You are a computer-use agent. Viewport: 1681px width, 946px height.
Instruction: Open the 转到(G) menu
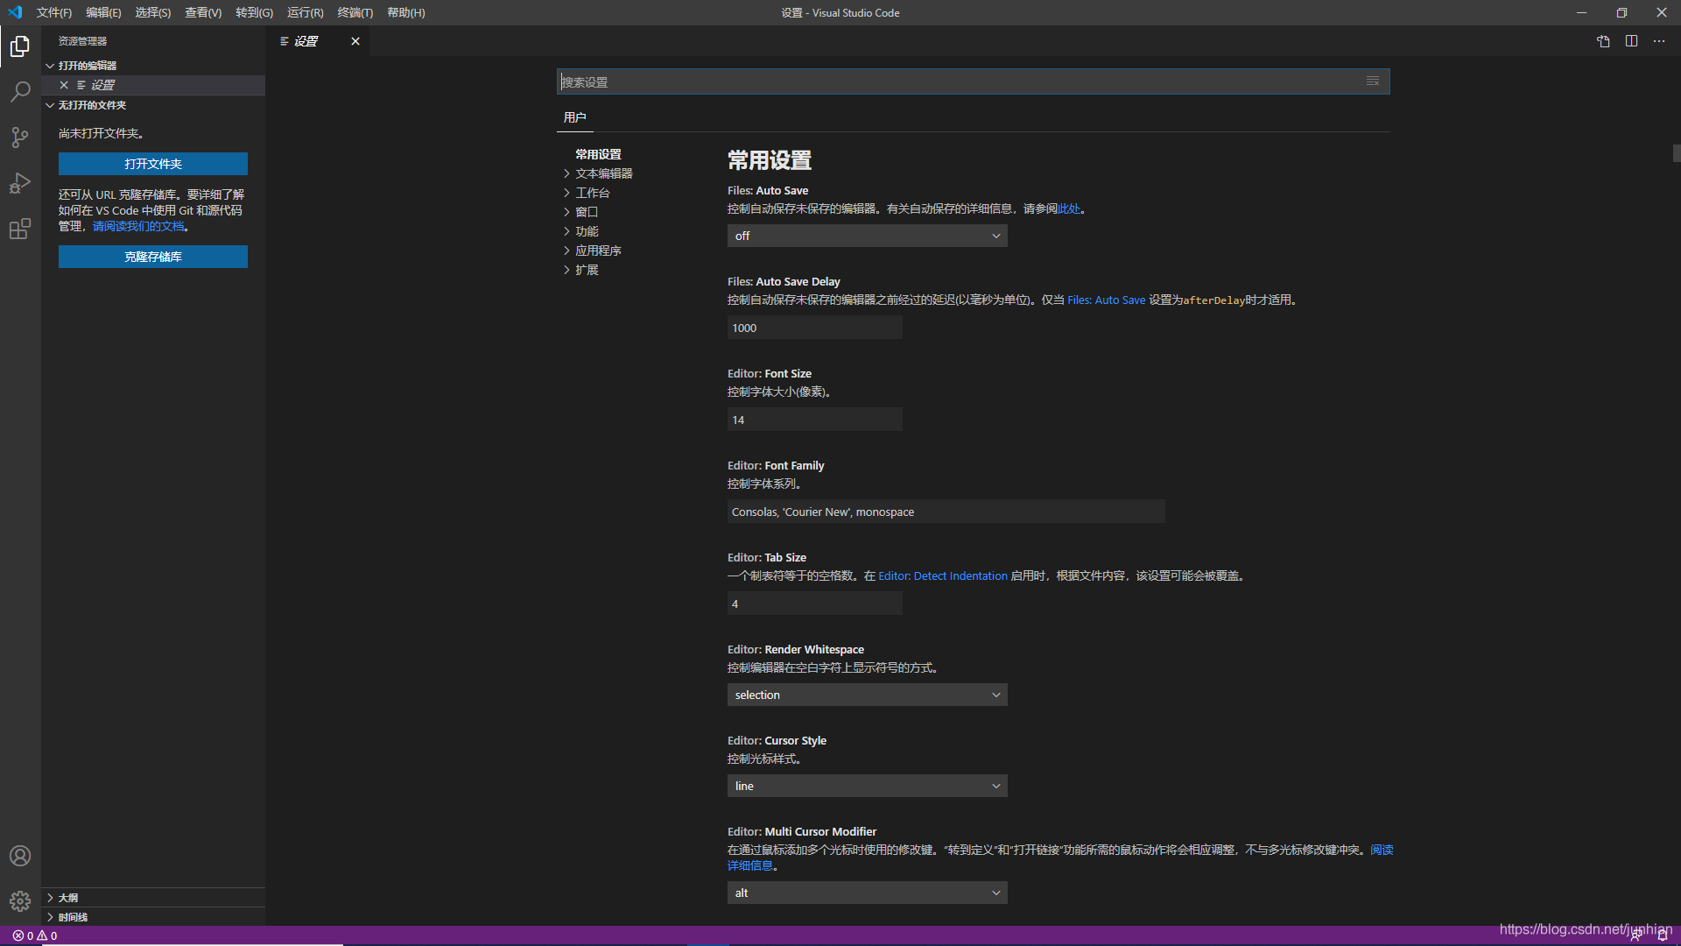254,12
